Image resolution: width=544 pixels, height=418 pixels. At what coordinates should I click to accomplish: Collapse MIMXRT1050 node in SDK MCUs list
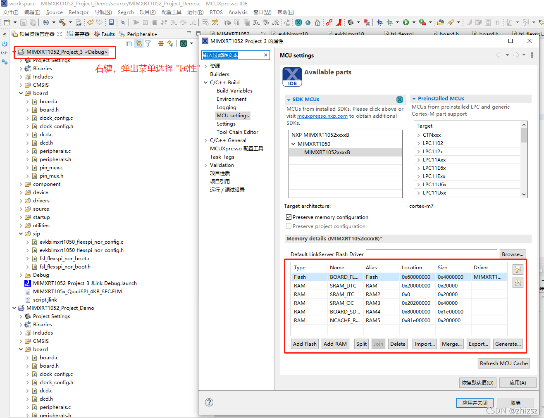coord(293,144)
